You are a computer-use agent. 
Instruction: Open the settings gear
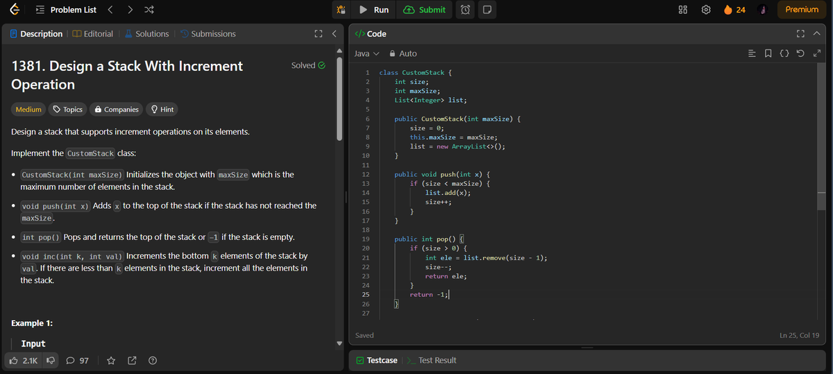[707, 10]
